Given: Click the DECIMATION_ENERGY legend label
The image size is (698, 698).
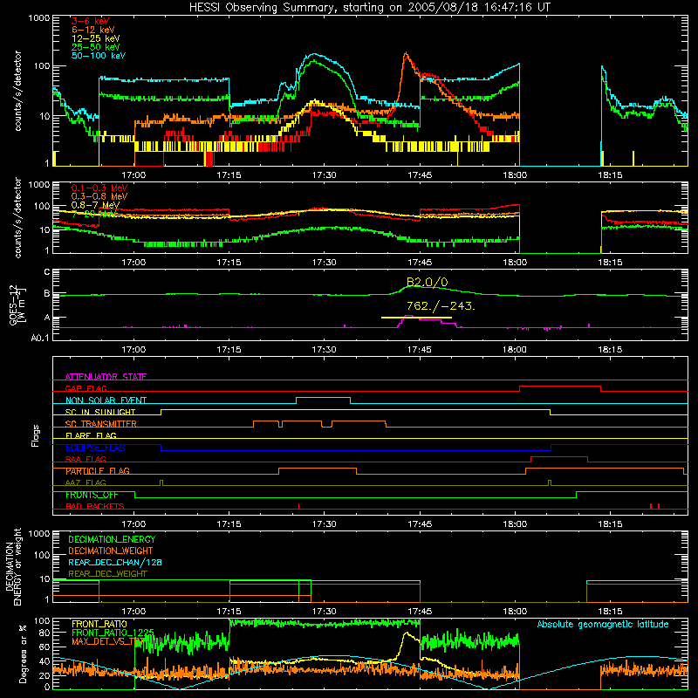Looking at the screenshot, I should (112, 539).
